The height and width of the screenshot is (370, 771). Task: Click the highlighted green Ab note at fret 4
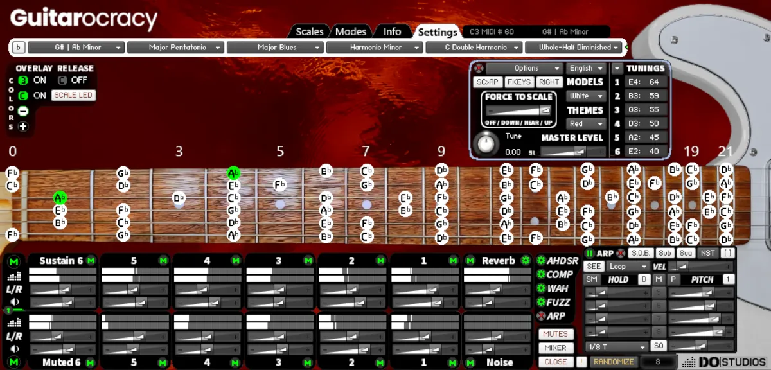point(234,173)
